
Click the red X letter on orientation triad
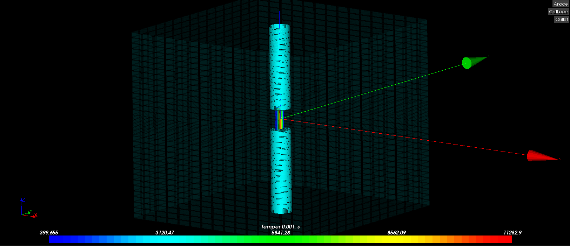coord(36,215)
